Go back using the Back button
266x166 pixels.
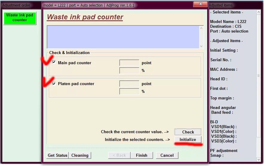pyautogui.click(x=119, y=155)
